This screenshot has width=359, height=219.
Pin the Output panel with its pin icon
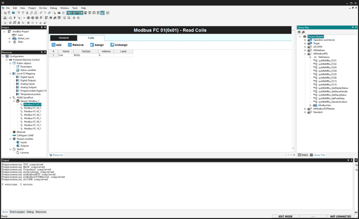[349, 160]
